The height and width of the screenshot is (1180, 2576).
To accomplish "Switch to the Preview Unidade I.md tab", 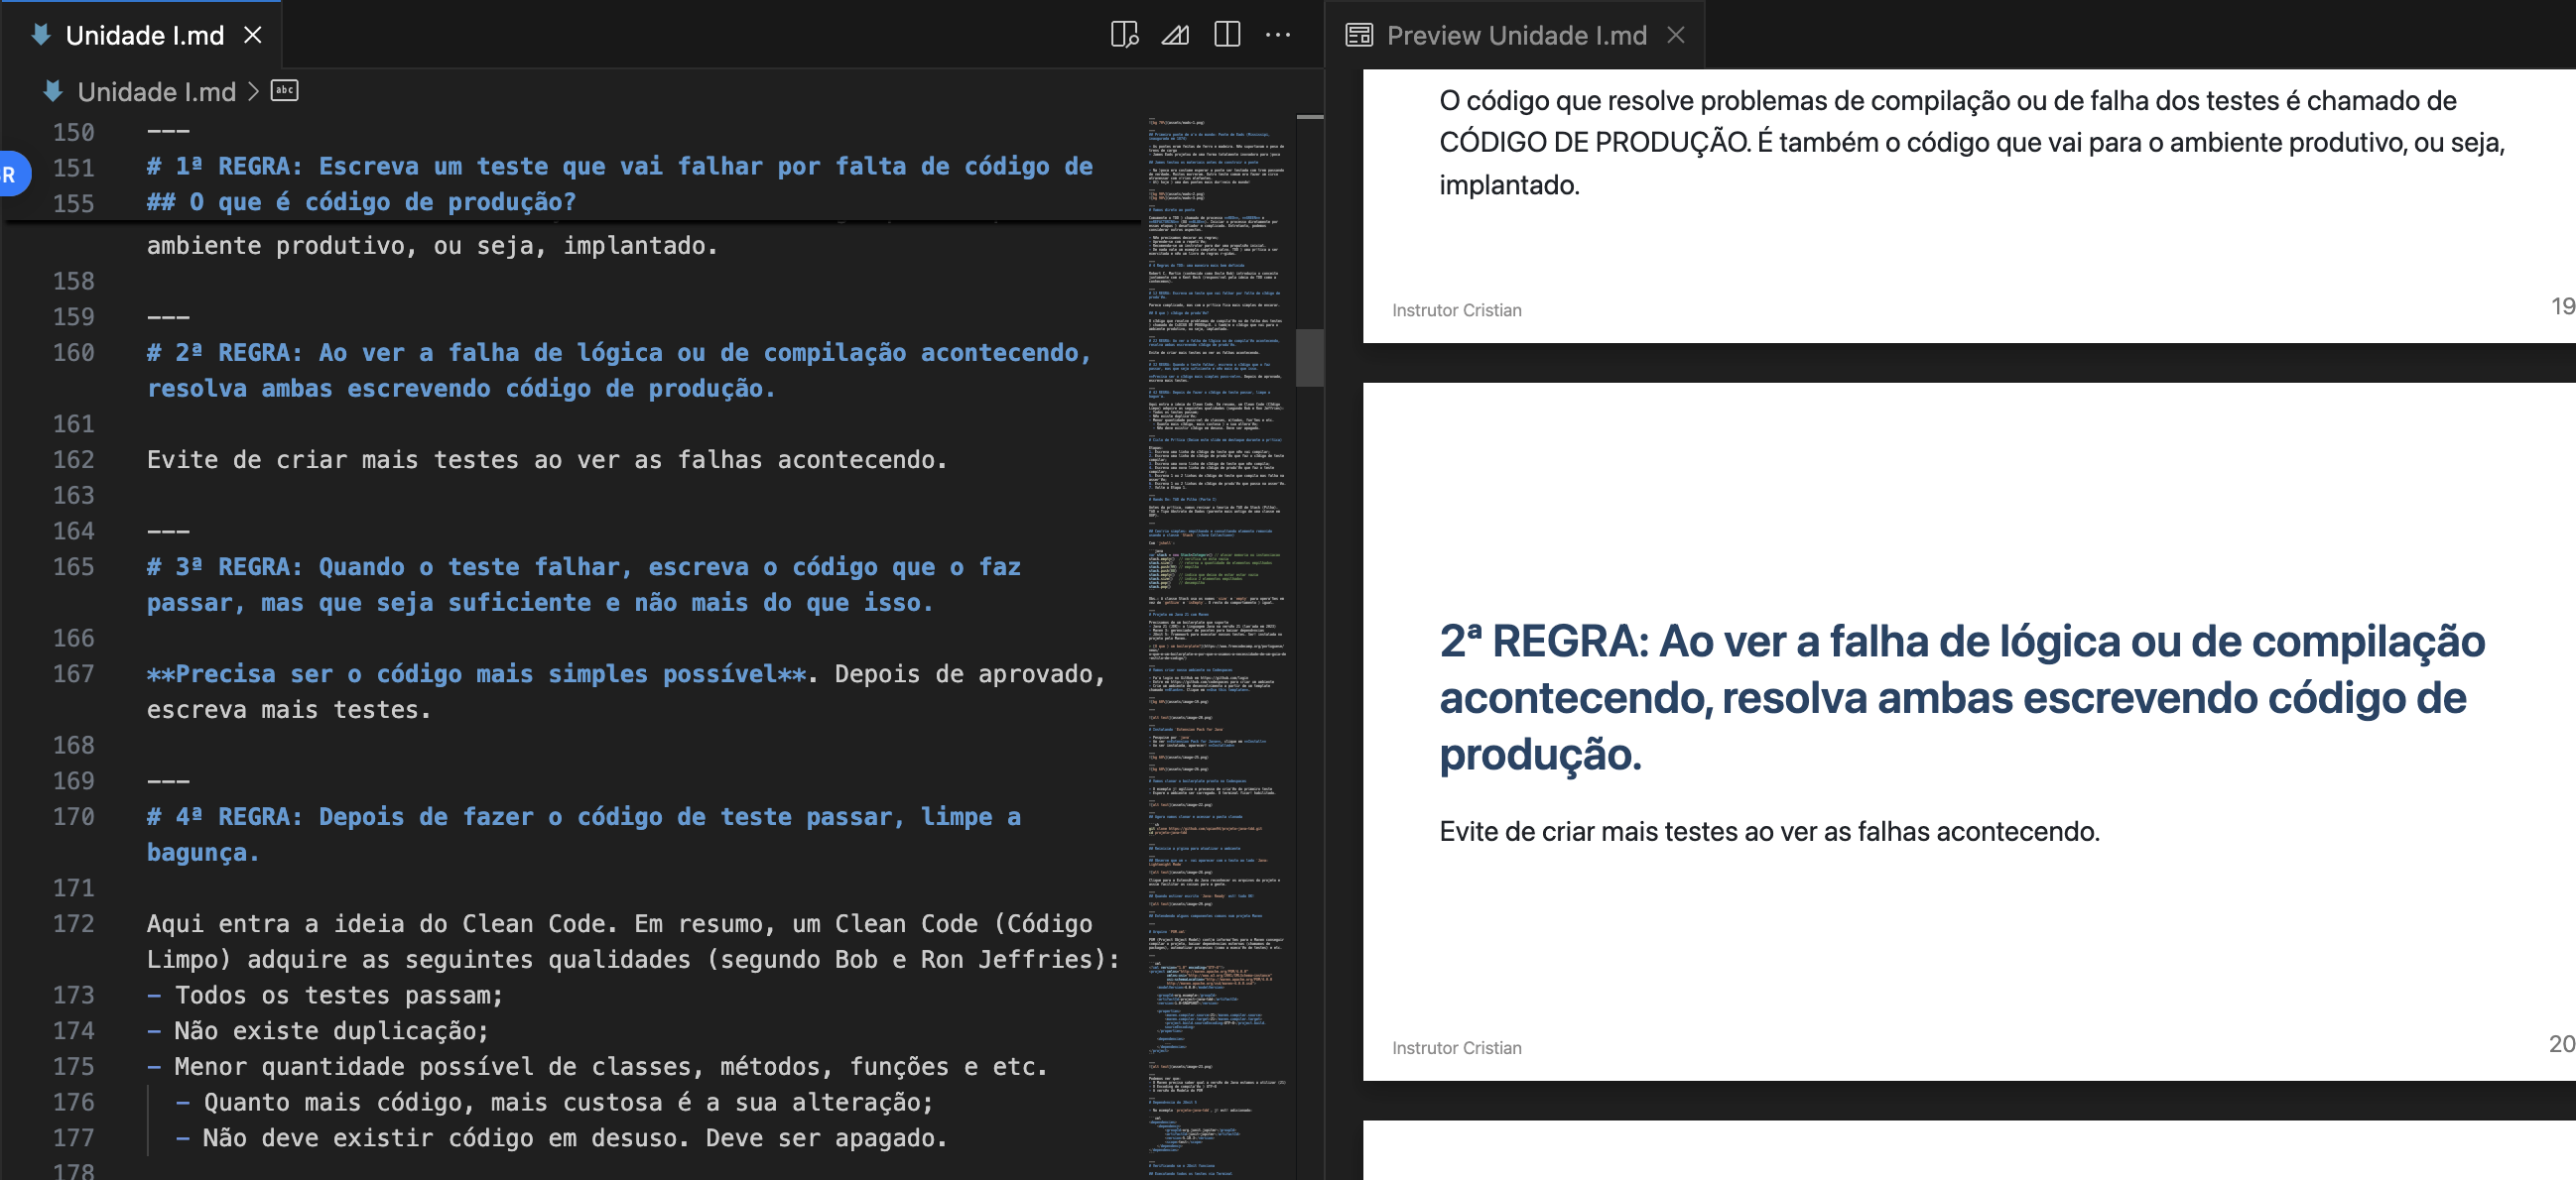I will point(1515,35).
